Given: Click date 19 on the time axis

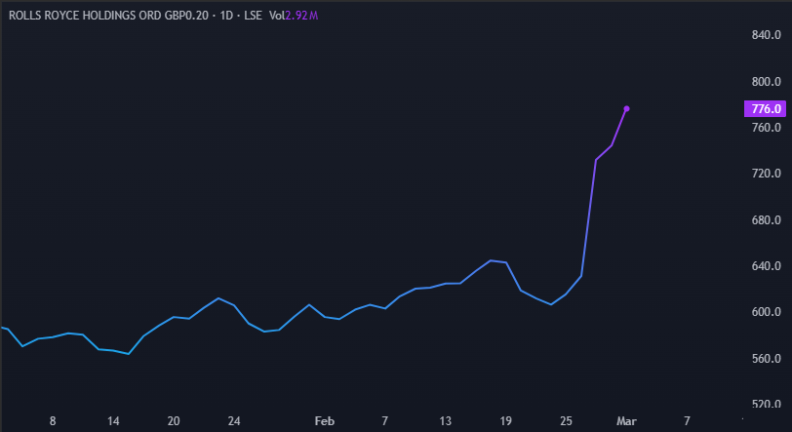Looking at the screenshot, I should click(505, 421).
